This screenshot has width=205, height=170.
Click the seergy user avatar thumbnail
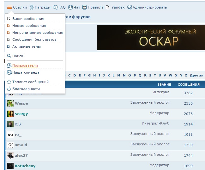click(x=10, y=114)
